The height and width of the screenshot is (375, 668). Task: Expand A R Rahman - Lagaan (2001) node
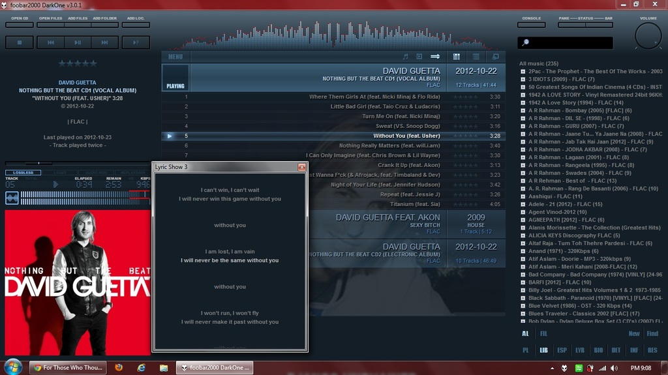pyautogui.click(x=523, y=157)
